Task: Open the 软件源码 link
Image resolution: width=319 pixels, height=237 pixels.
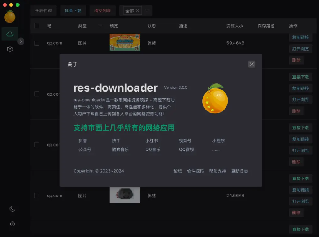Action: 196,171
